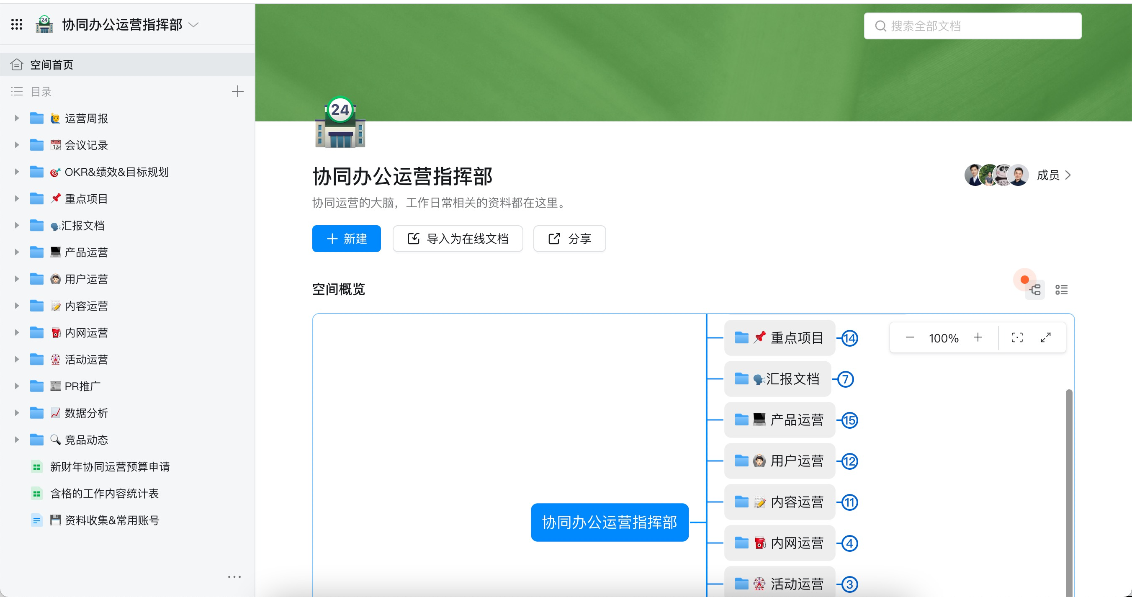Click the zoom-in plus in zoom control
1132x597 pixels.
pyautogui.click(x=978, y=337)
